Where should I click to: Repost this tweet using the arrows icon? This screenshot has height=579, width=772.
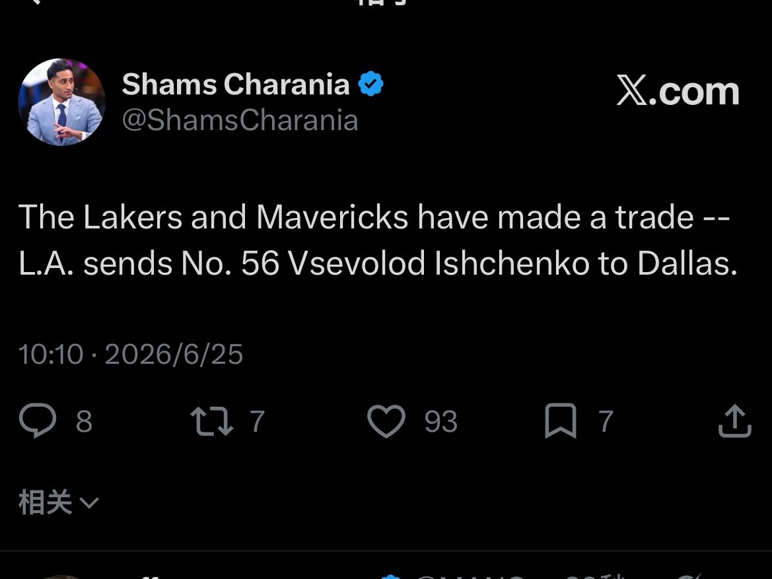point(212,421)
